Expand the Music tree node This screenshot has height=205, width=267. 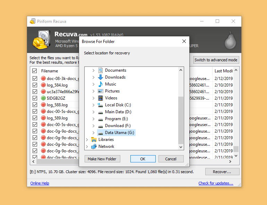click(93, 84)
